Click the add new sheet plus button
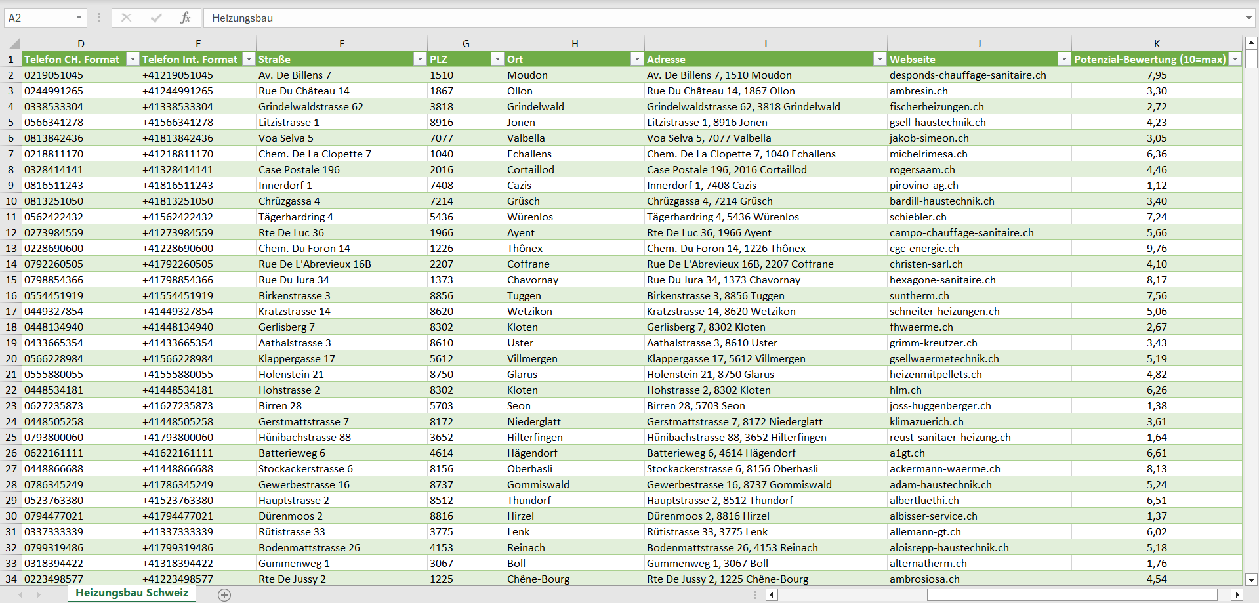1259x603 pixels. click(x=224, y=595)
